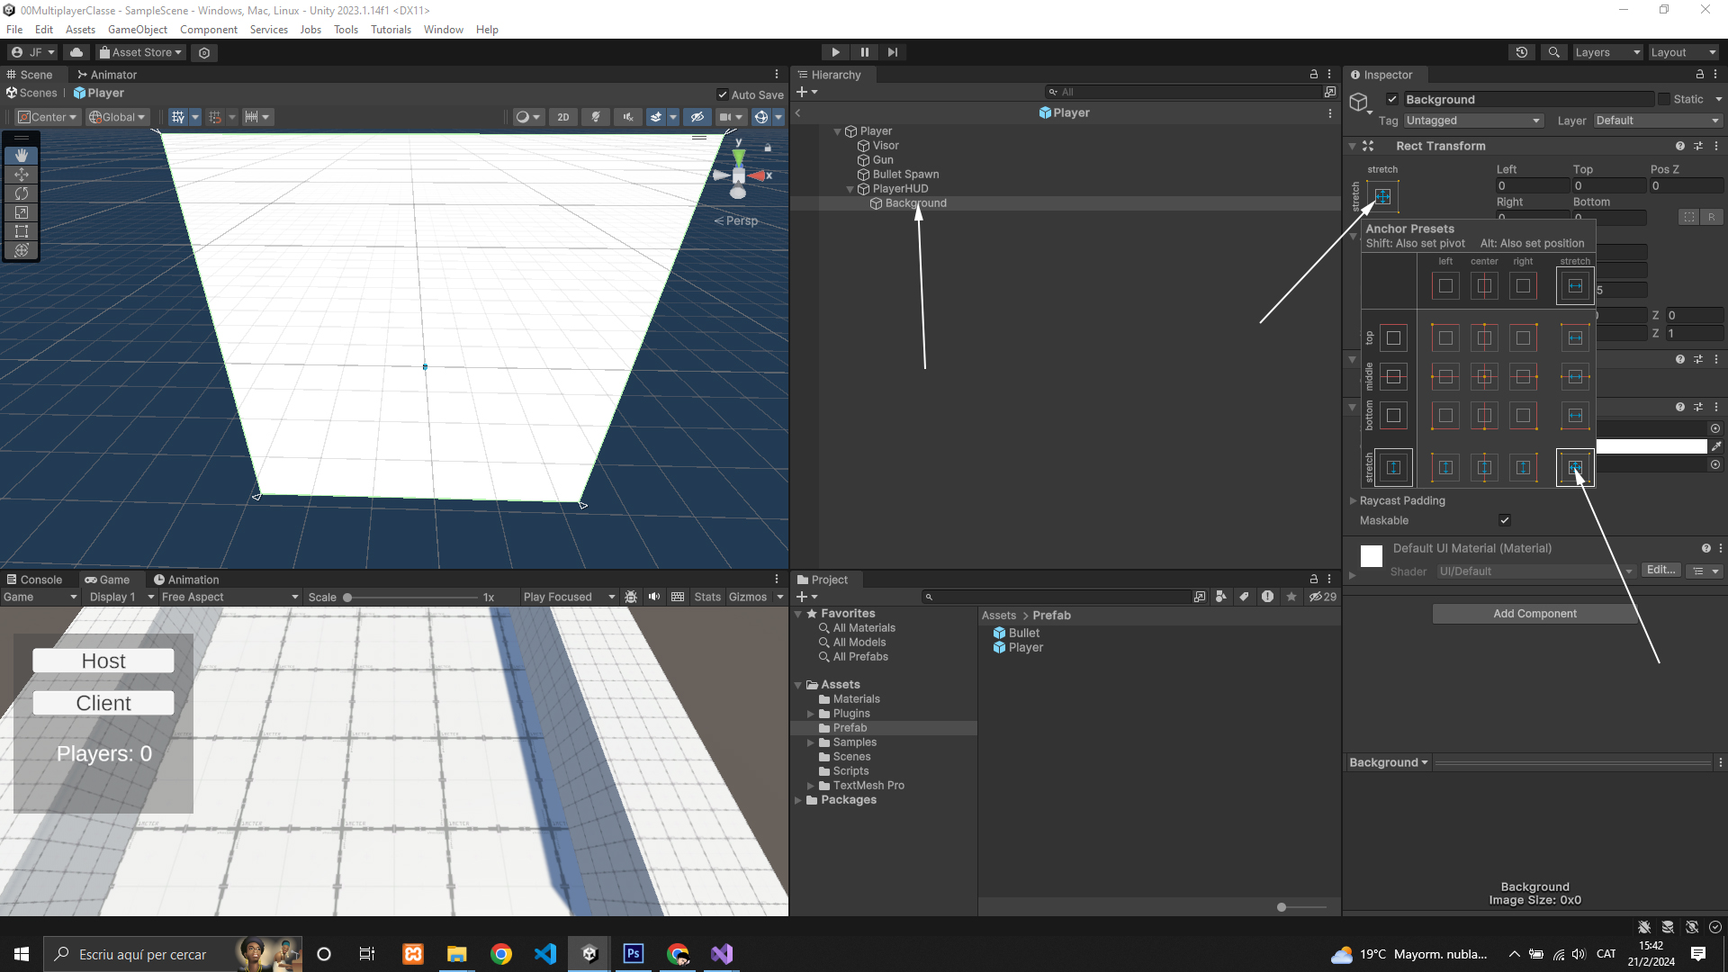Open the Tag dropdown showing Untagged
The height and width of the screenshot is (972, 1728).
coord(1472,121)
